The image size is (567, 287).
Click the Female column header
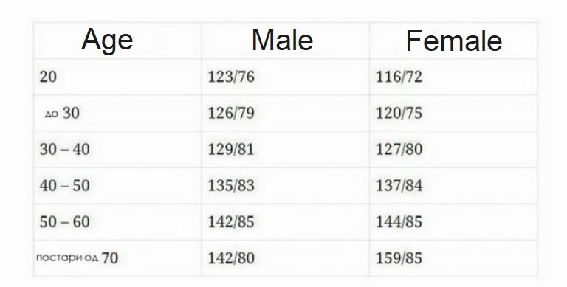click(x=454, y=41)
